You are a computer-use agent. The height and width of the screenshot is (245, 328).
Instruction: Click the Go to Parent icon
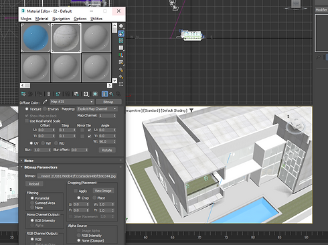[x=111, y=94]
